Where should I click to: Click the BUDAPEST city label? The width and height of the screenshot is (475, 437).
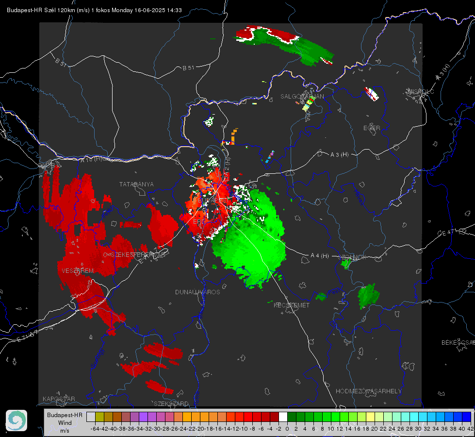(213, 201)
